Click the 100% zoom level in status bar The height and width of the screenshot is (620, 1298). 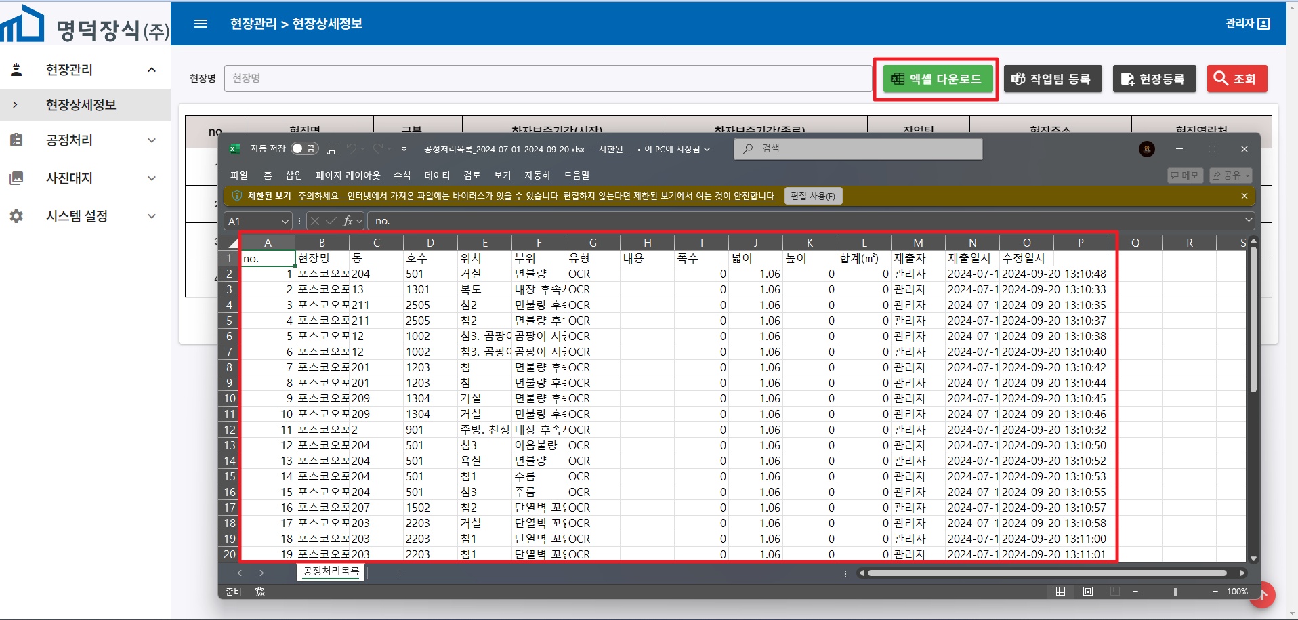[1237, 592]
